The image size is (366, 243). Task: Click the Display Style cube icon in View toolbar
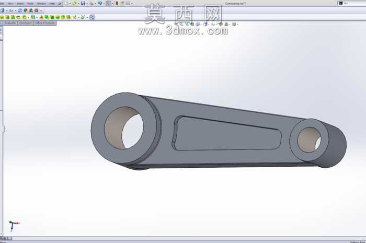click(x=2, y=10)
